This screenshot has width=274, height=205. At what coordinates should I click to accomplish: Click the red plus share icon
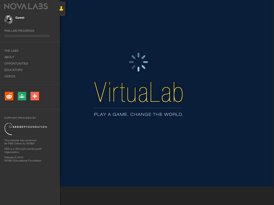pyautogui.click(x=35, y=96)
